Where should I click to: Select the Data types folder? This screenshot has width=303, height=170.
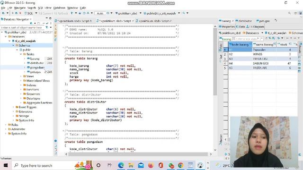(33, 98)
